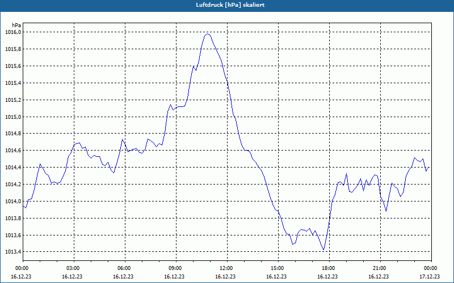Select the 1015,2 y-axis value
This screenshot has height=283, width=454.
[13, 100]
